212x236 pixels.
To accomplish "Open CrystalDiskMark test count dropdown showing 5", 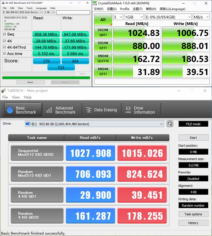I will point(118,17).
